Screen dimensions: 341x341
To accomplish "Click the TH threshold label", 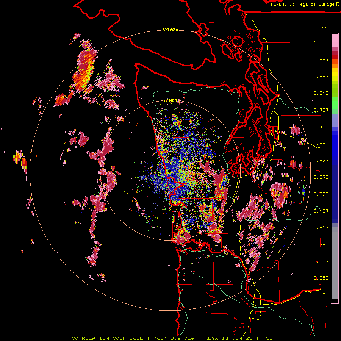I will [x=325, y=295].
